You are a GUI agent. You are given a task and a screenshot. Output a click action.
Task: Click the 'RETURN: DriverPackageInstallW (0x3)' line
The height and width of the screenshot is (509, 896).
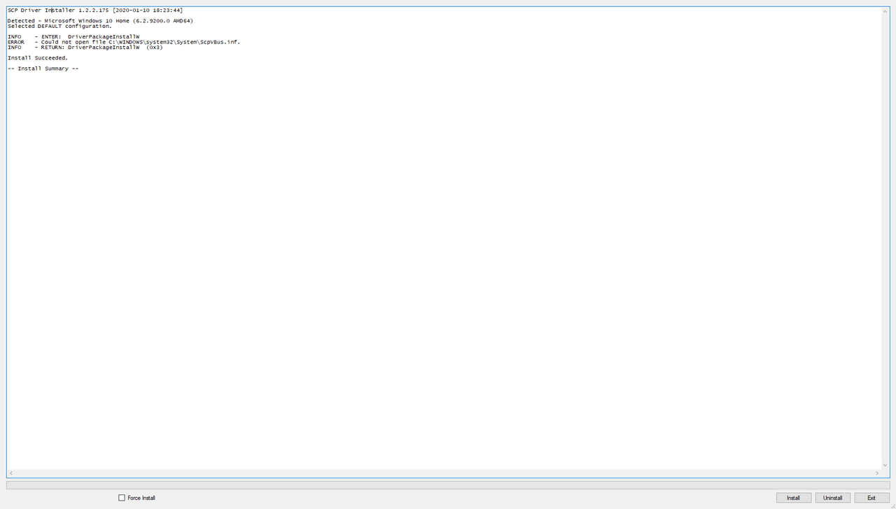[85, 48]
